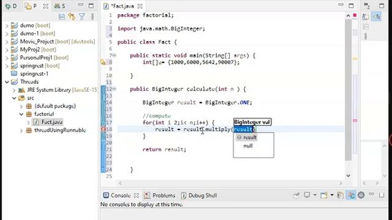This screenshot has height=220, width=392.
Task: Fold the main method at line 7
Action: pyautogui.click(x=115, y=56)
